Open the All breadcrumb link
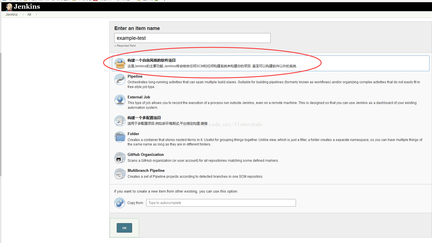432x243 pixels. click(29, 15)
